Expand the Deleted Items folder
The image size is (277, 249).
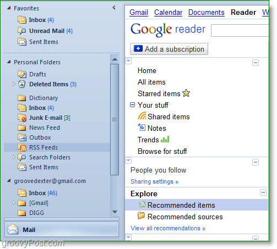click(x=14, y=84)
